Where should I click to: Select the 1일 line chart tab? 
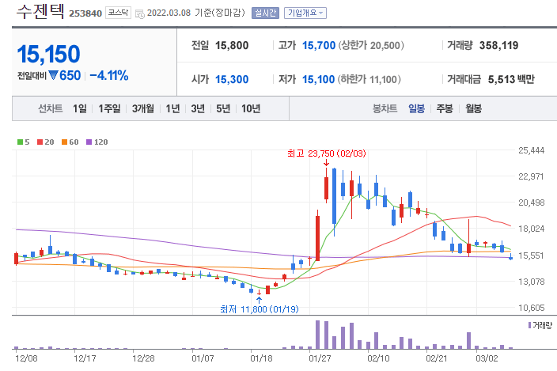(80, 108)
